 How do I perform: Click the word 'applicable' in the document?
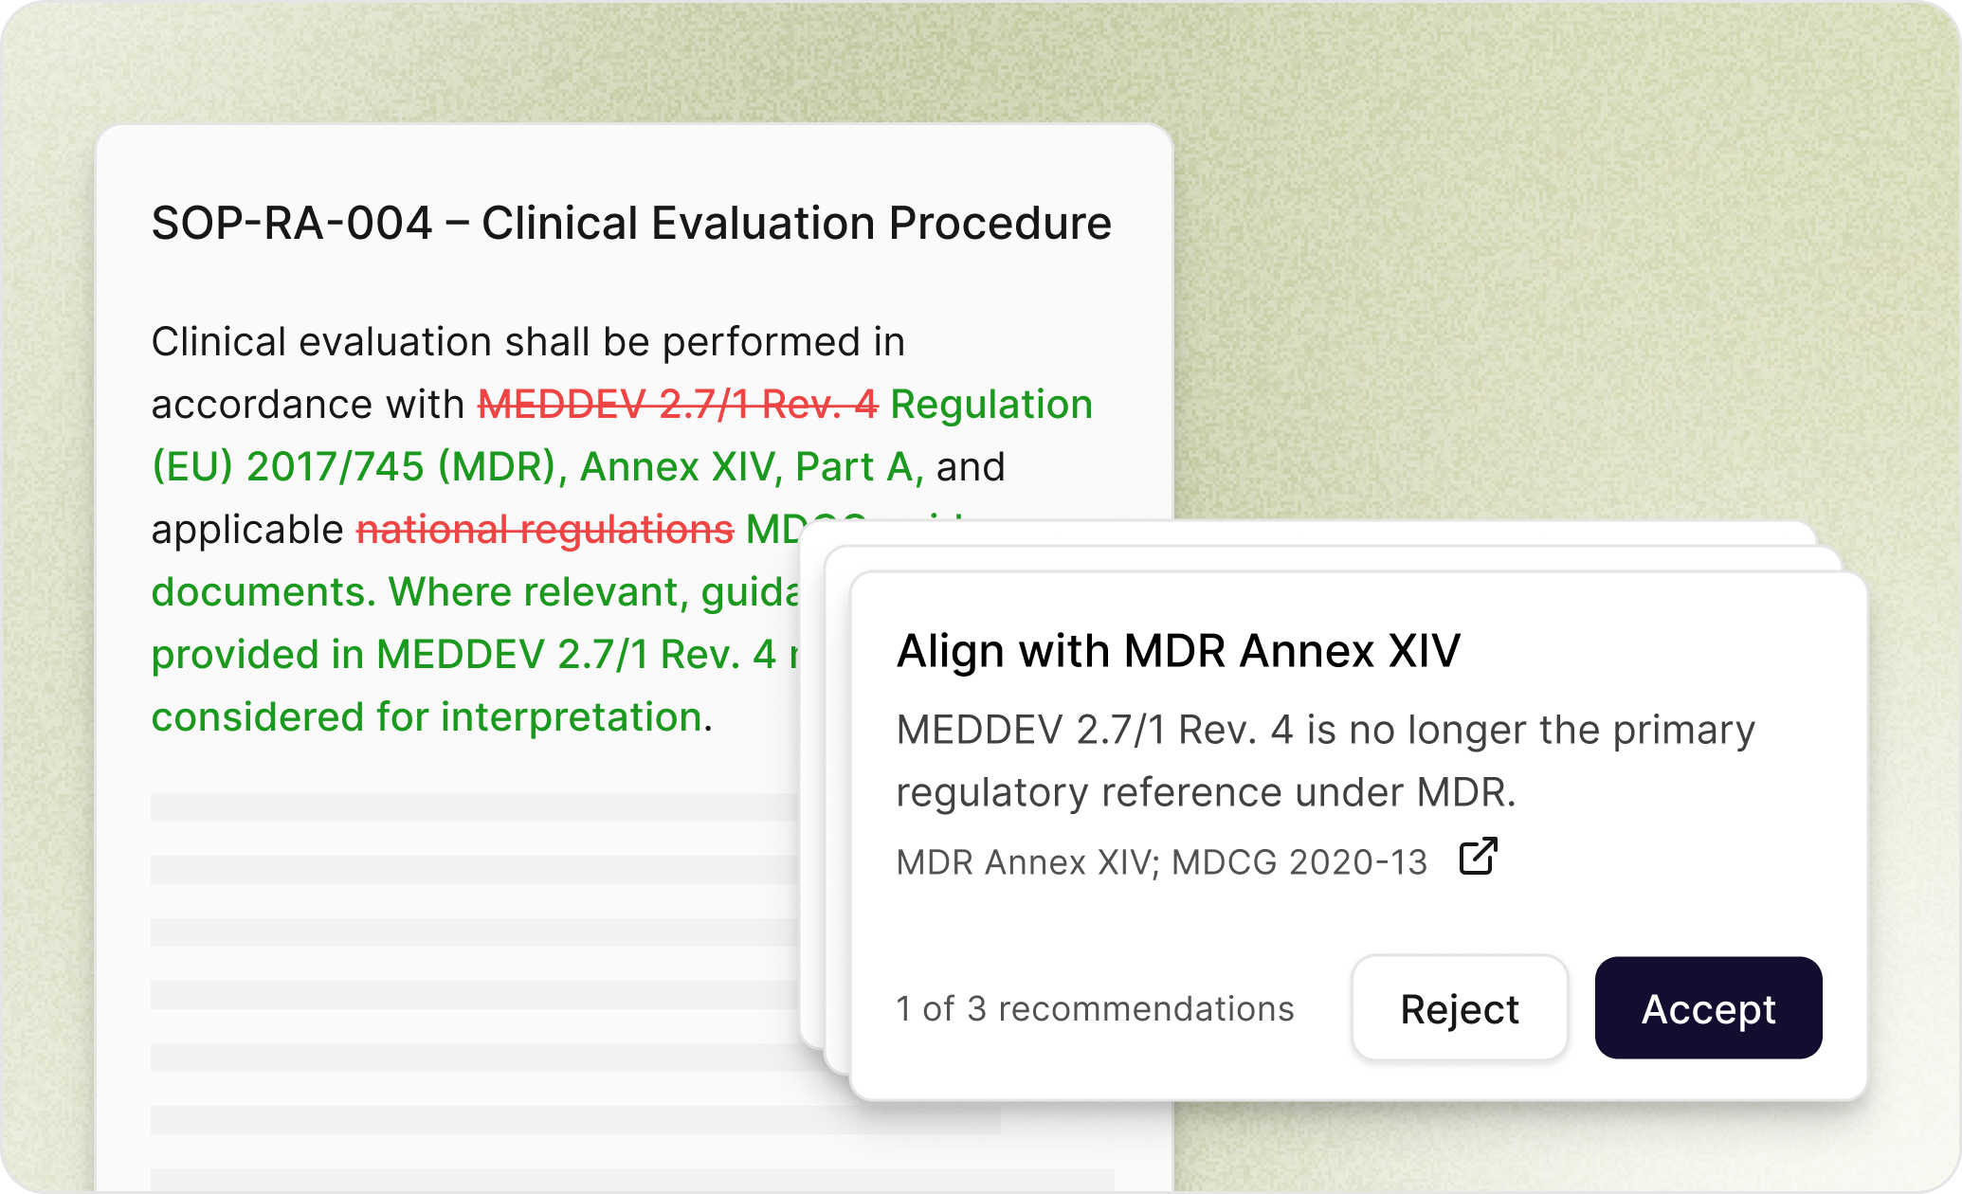coord(247,530)
